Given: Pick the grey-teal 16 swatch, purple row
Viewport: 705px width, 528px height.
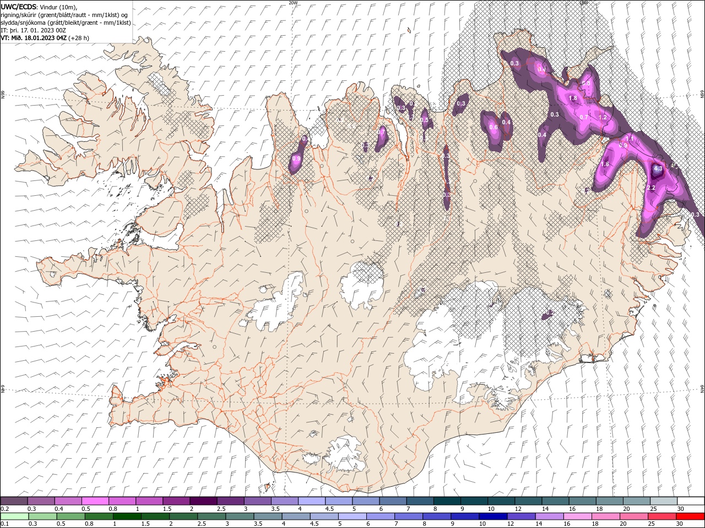Looking at the screenshot, I should coord(582,501).
